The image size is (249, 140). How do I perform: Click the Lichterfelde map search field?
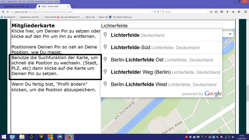pos(161,26)
